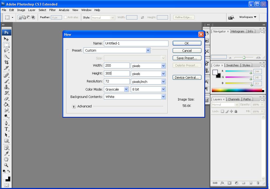Screen dimensions: 270x189
Task: Select the Crop tool
Action: click(6, 62)
